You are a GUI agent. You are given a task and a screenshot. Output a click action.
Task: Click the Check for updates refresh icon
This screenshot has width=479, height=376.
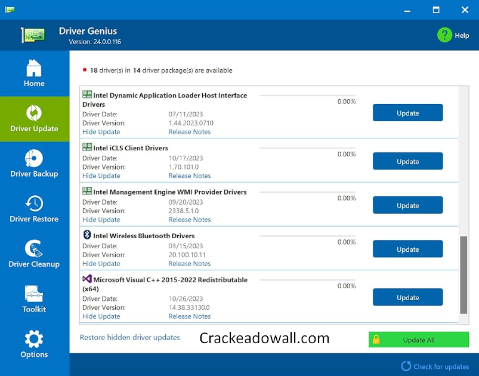tap(406, 366)
